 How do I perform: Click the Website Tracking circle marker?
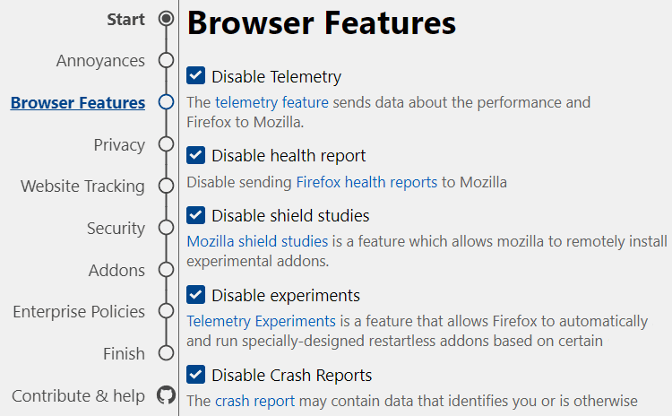166,186
